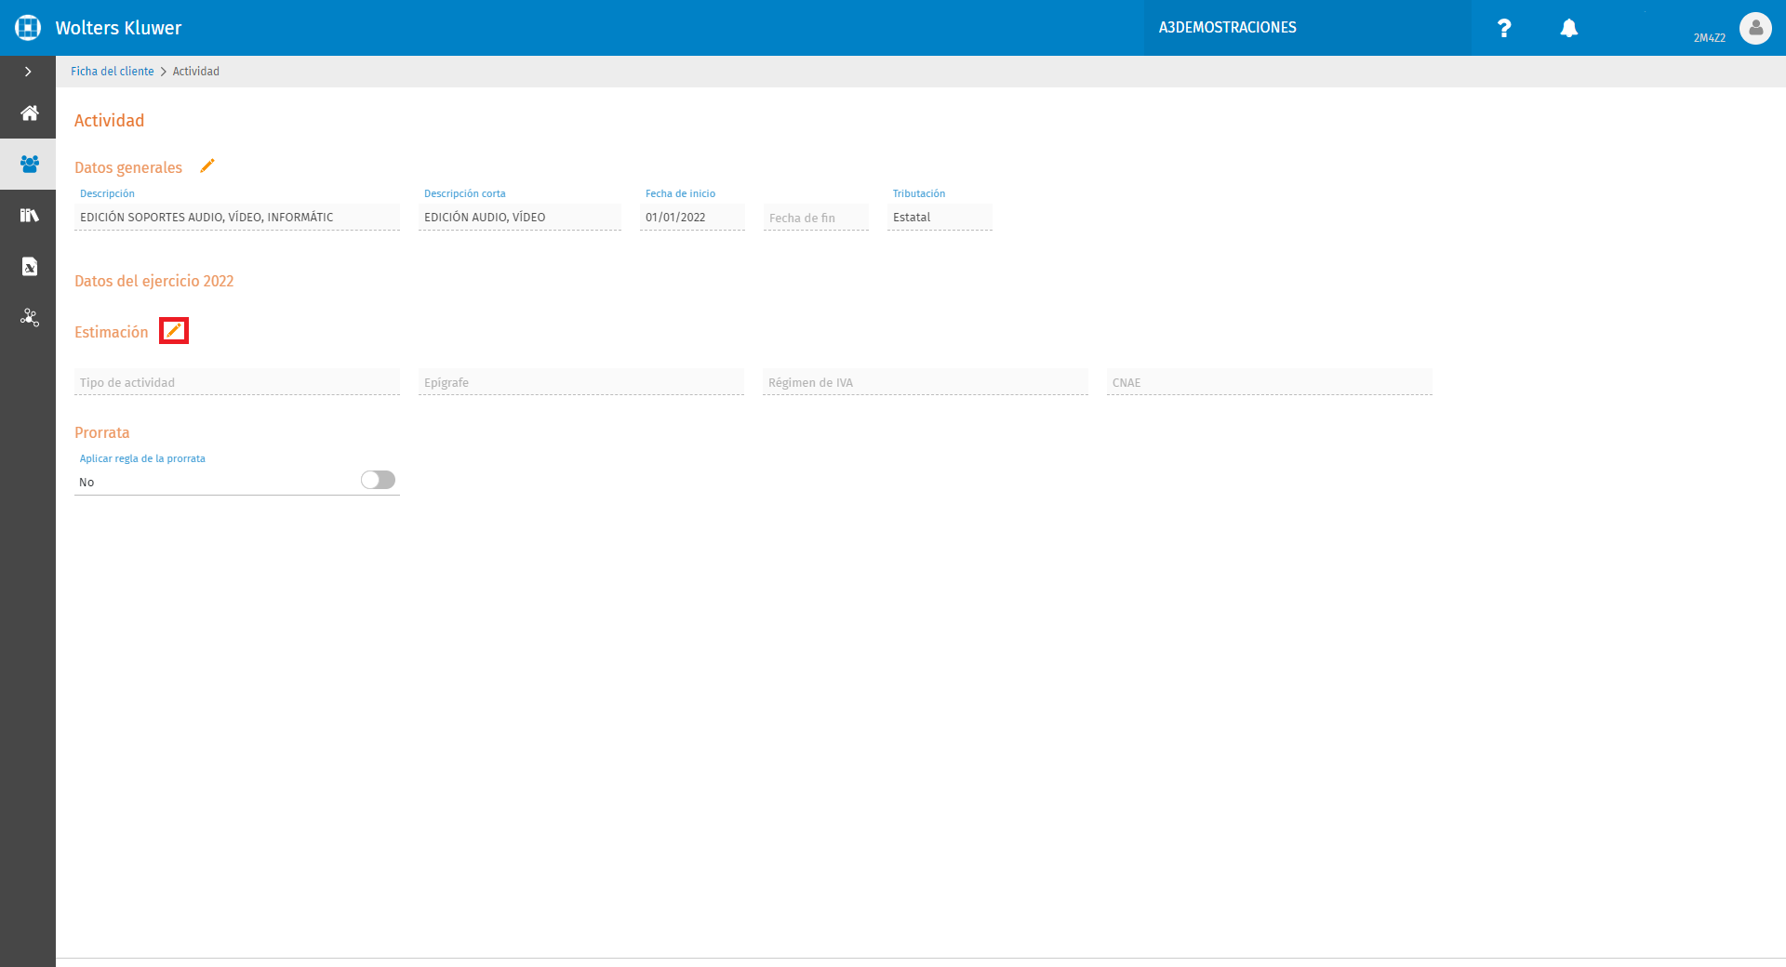This screenshot has width=1786, height=967.
Task: Open the clients group icon in sidebar
Action: point(30,165)
